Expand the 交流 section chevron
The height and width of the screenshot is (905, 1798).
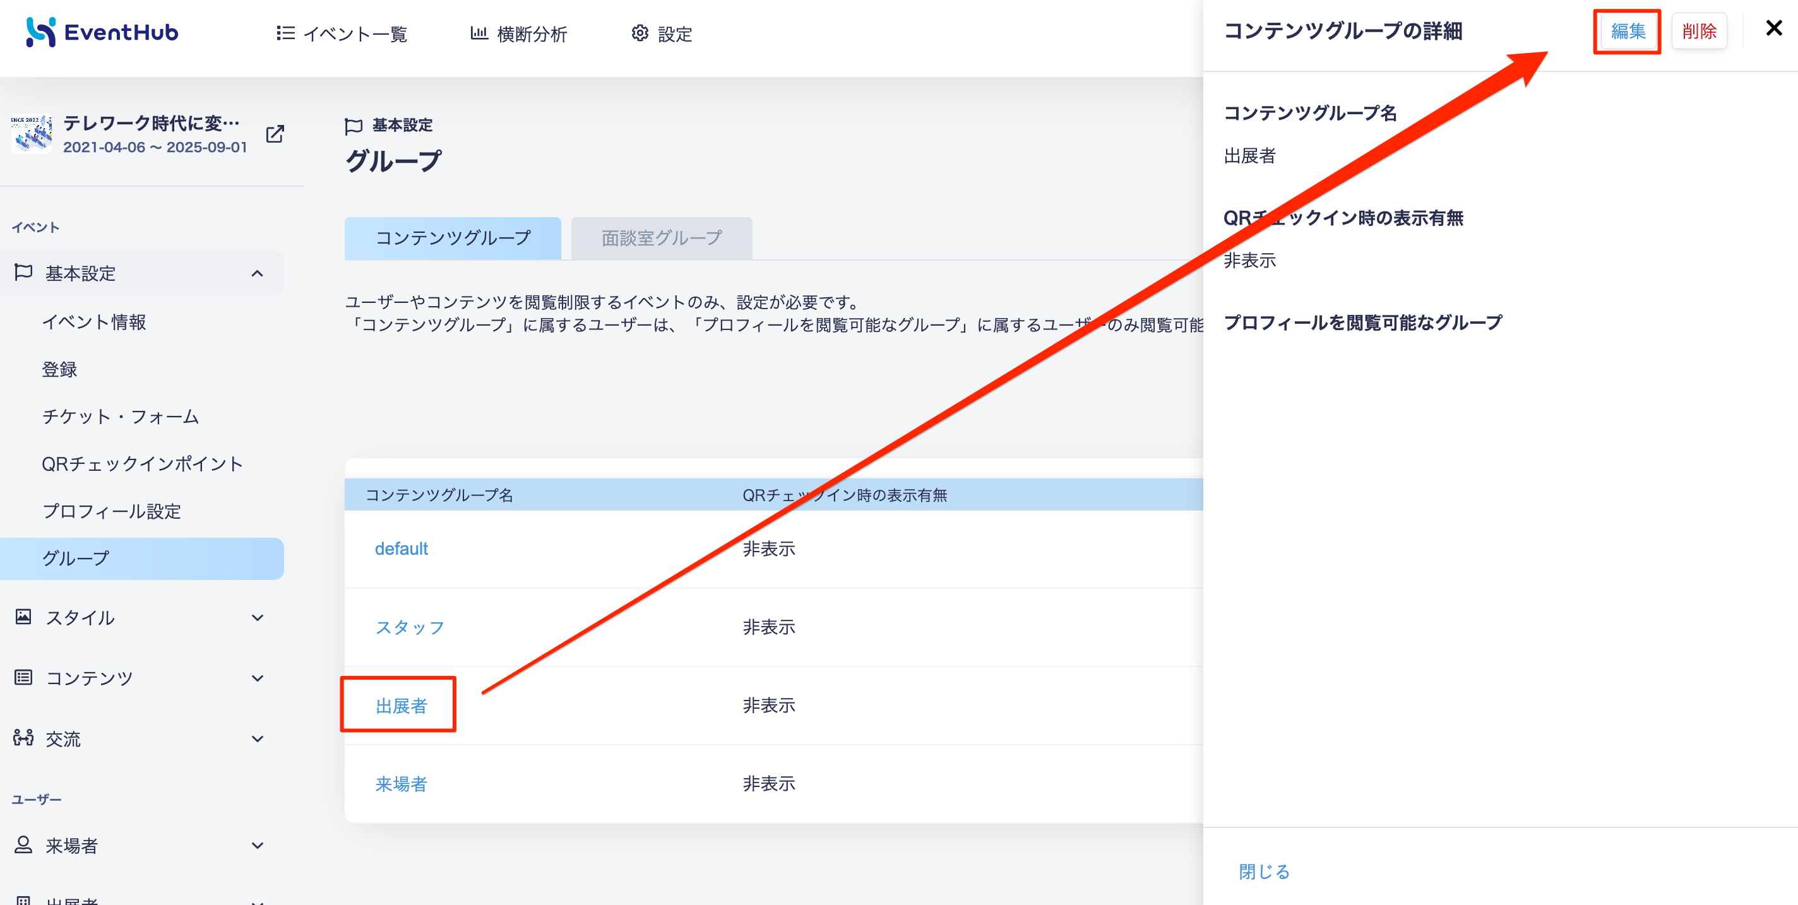(258, 739)
